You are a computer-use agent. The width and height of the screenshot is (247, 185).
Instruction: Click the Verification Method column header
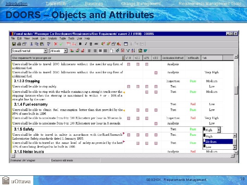(x=173, y=58)
